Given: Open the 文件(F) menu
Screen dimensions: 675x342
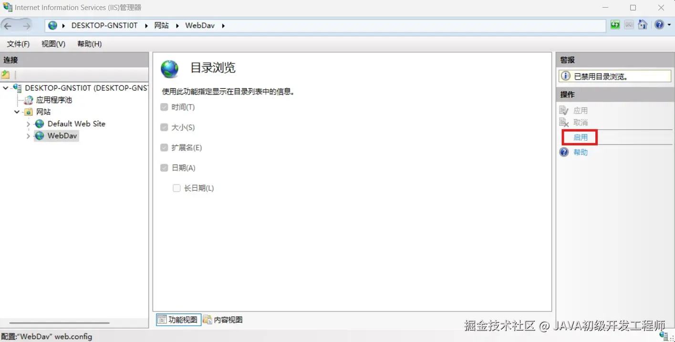Looking at the screenshot, I should [x=18, y=43].
